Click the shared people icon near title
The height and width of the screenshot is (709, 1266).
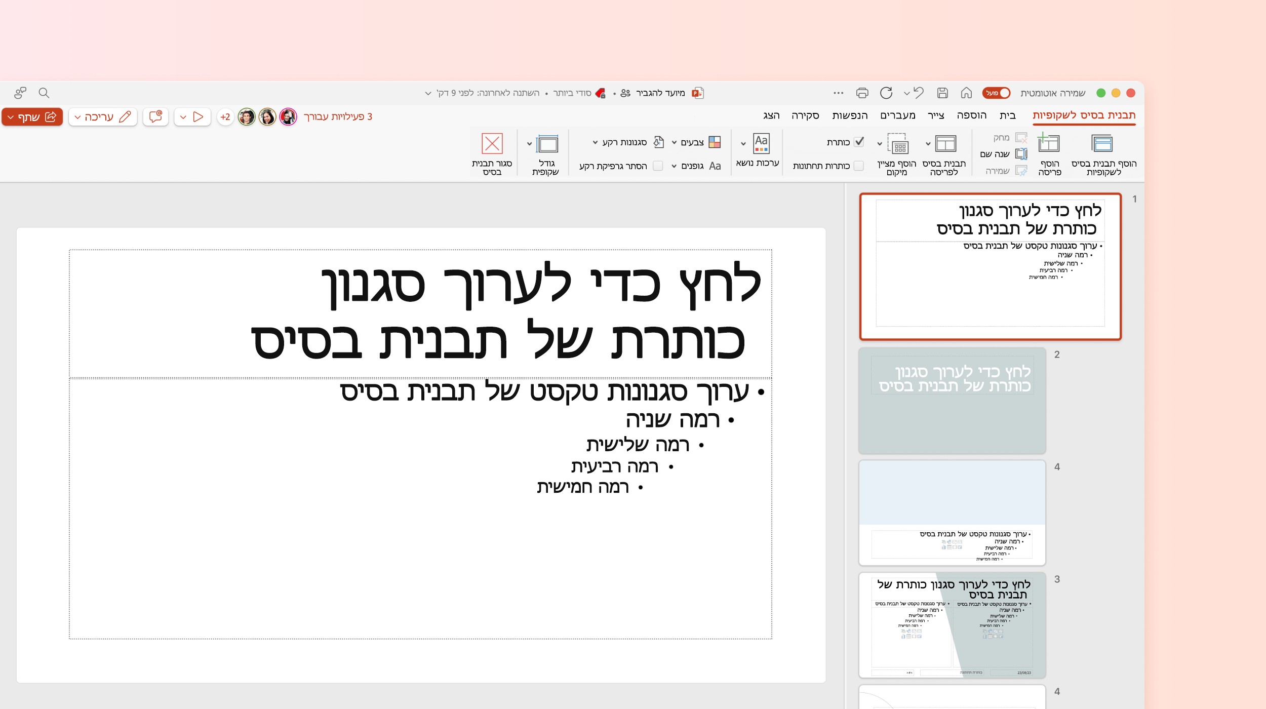(x=625, y=93)
